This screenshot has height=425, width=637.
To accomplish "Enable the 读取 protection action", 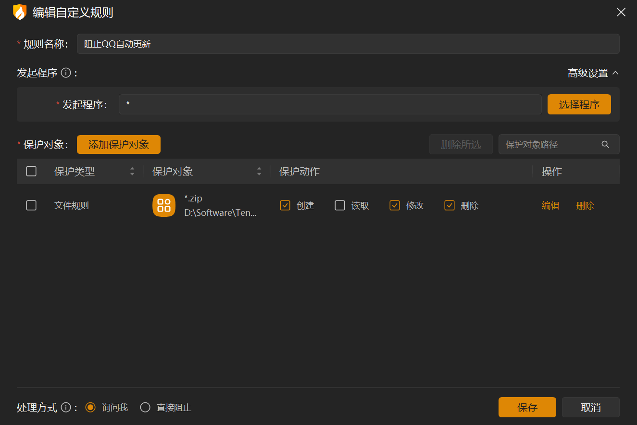I will pyautogui.click(x=340, y=206).
